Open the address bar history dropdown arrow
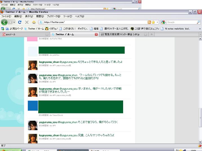Screen dimensions: 202x151 157,22
